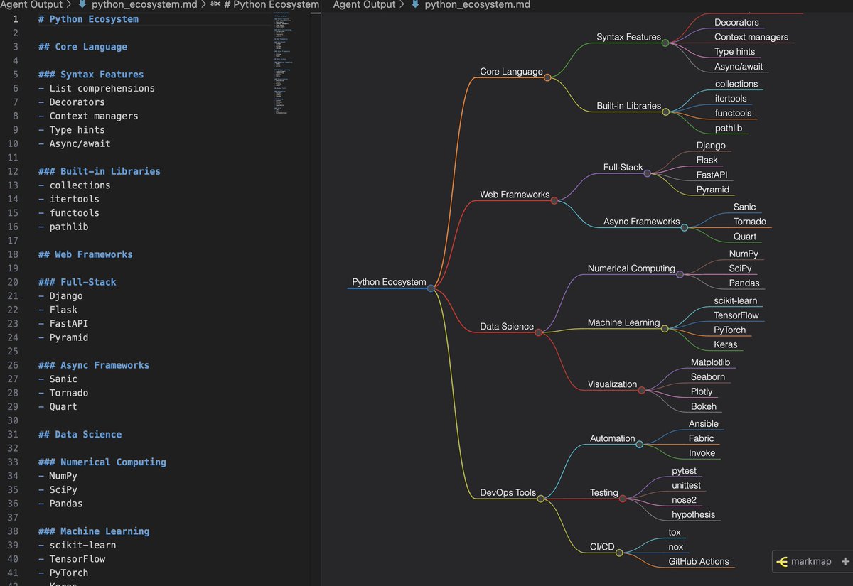853x586 pixels.
Task: Collapse the DevOps Tools branch circle
Action: click(x=542, y=499)
